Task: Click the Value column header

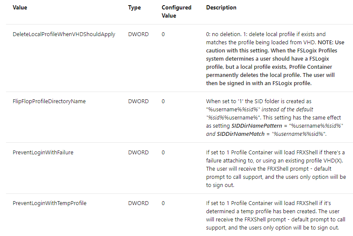Action: pos(20,8)
